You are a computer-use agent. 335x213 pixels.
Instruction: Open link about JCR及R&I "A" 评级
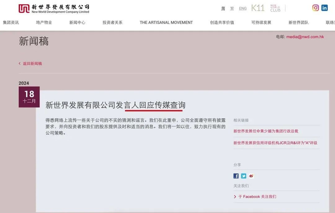pyautogui.click(x=275, y=143)
